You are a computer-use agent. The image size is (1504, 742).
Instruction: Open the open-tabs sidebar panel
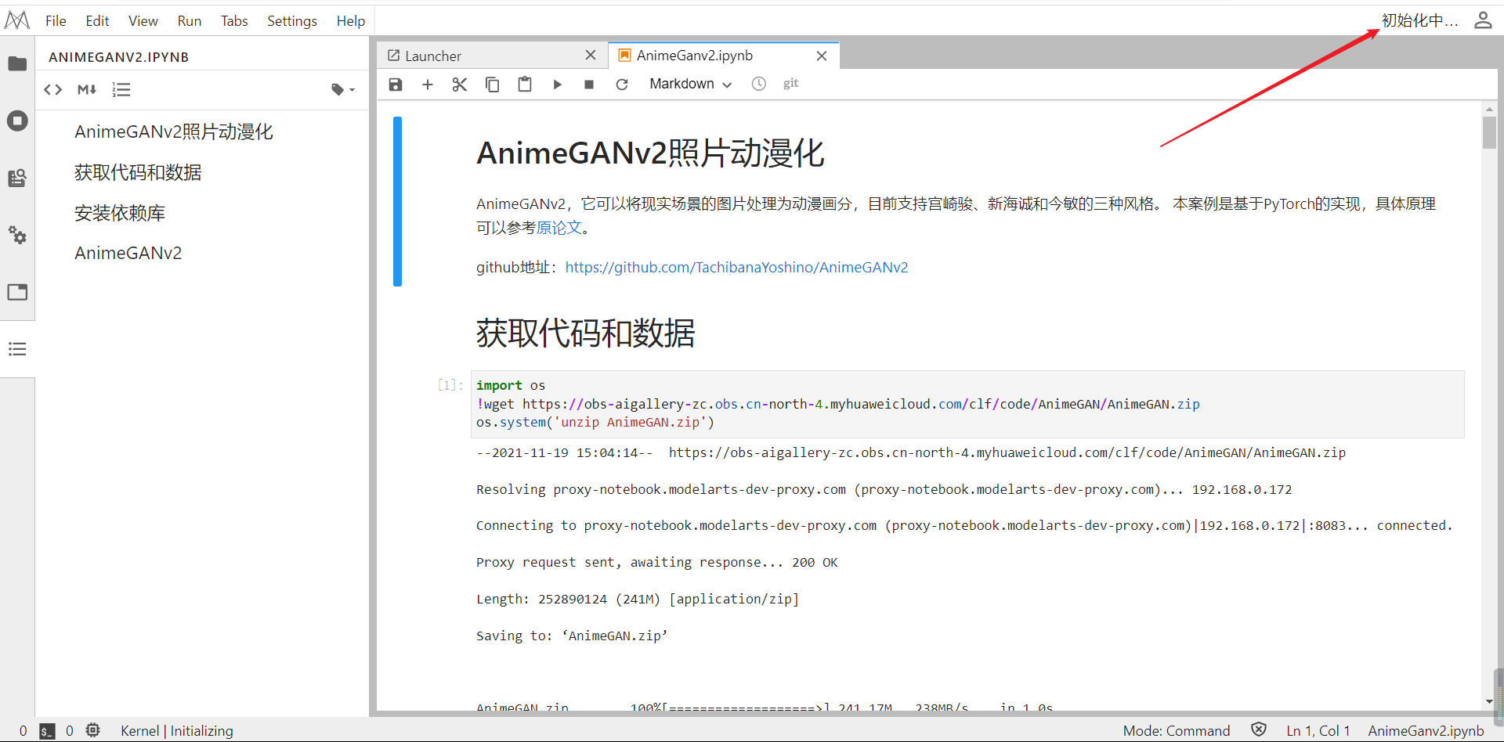[17, 292]
